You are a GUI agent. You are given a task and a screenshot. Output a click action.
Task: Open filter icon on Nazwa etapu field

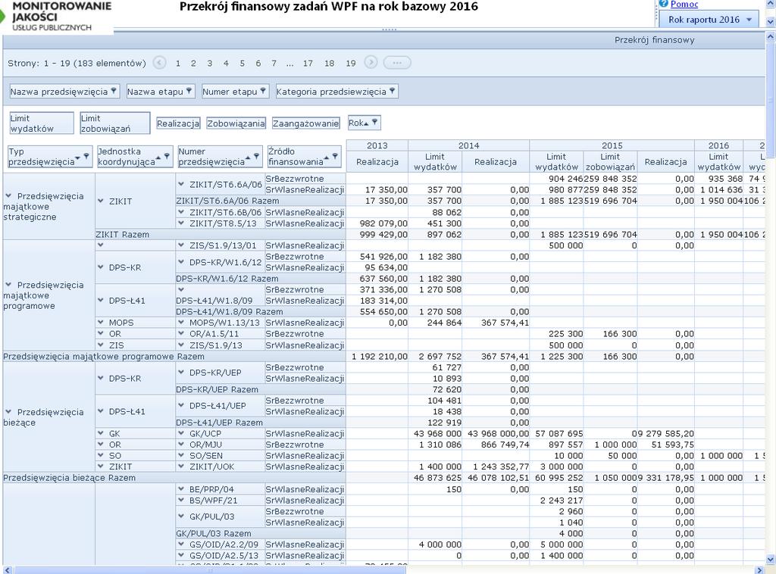coord(189,91)
